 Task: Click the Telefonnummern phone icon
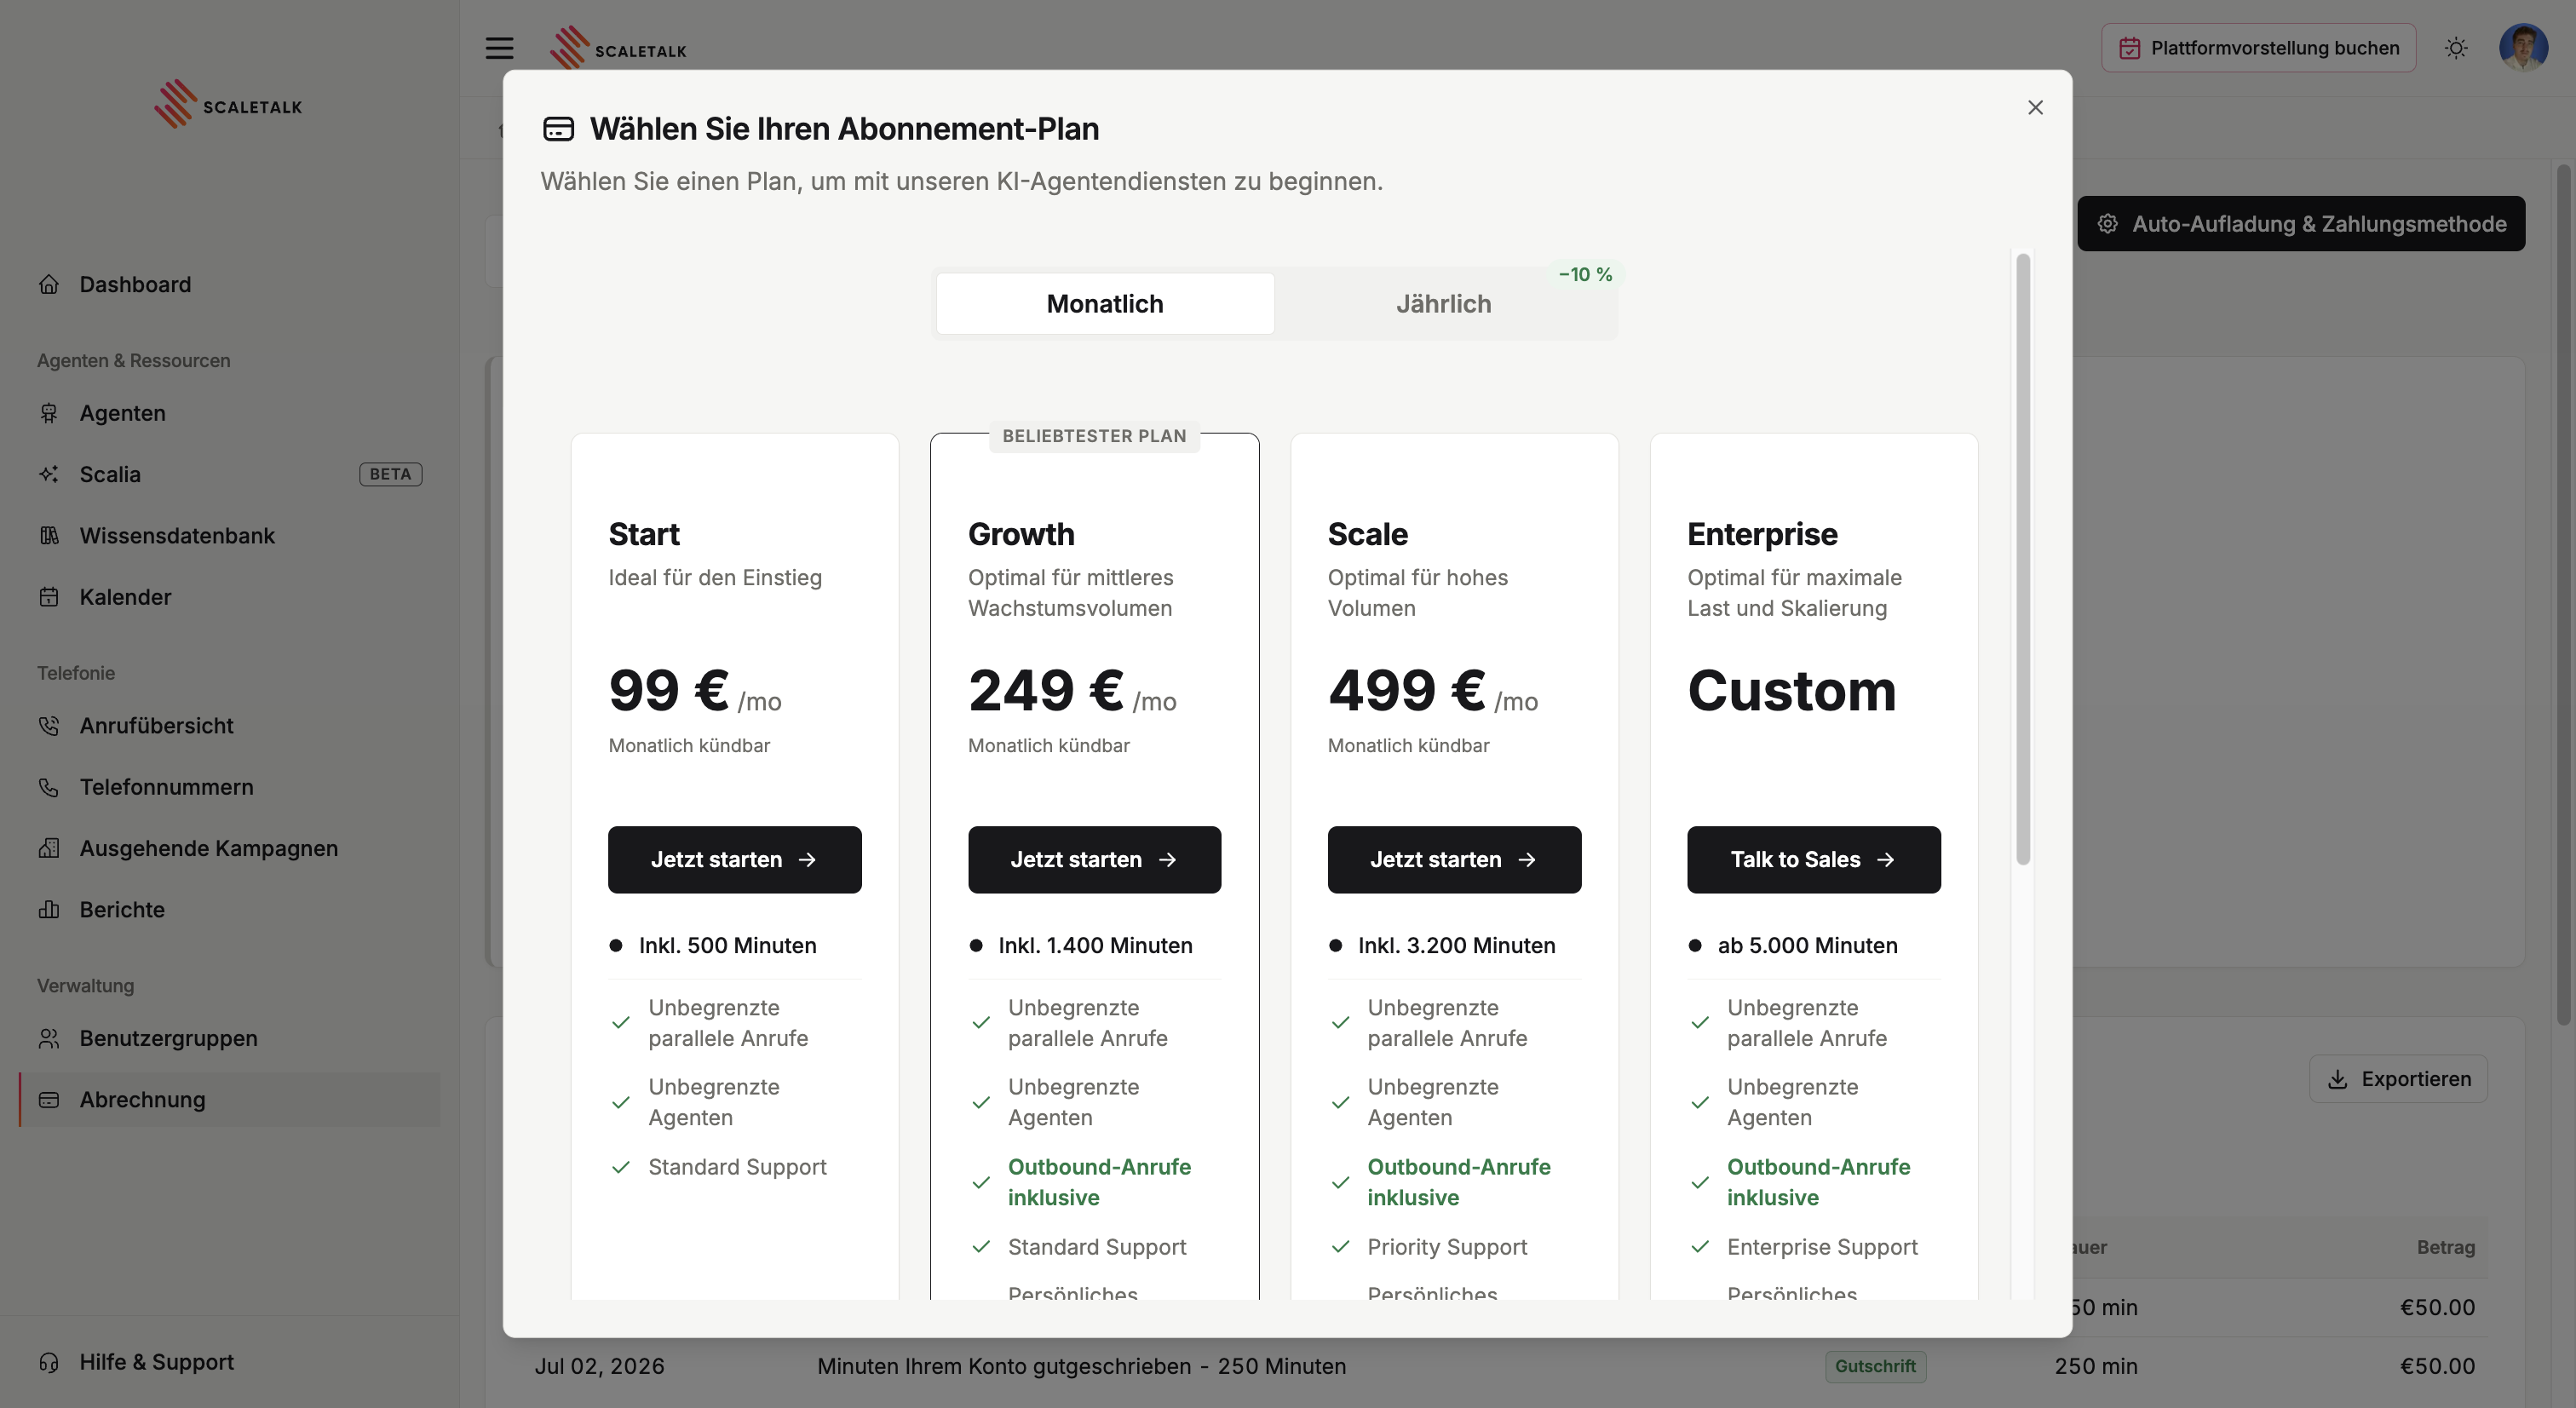(x=49, y=787)
